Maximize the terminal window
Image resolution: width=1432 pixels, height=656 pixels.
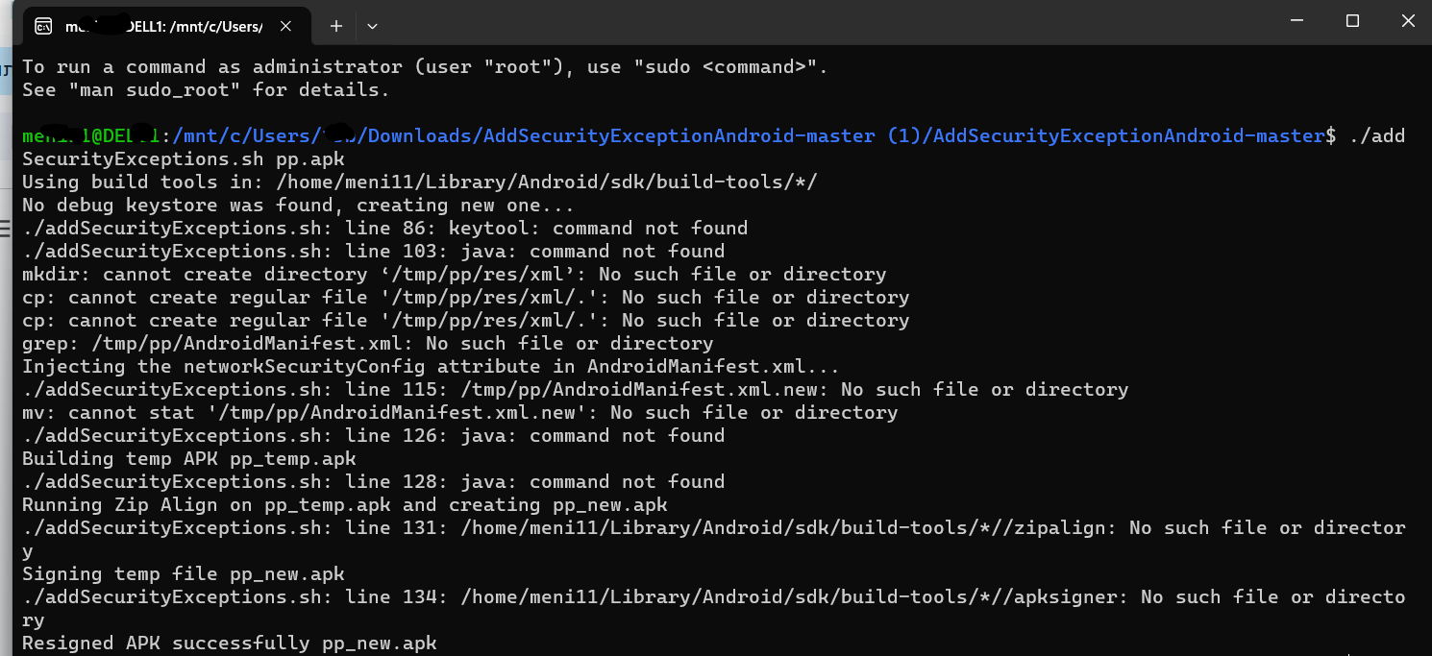[x=1352, y=21]
